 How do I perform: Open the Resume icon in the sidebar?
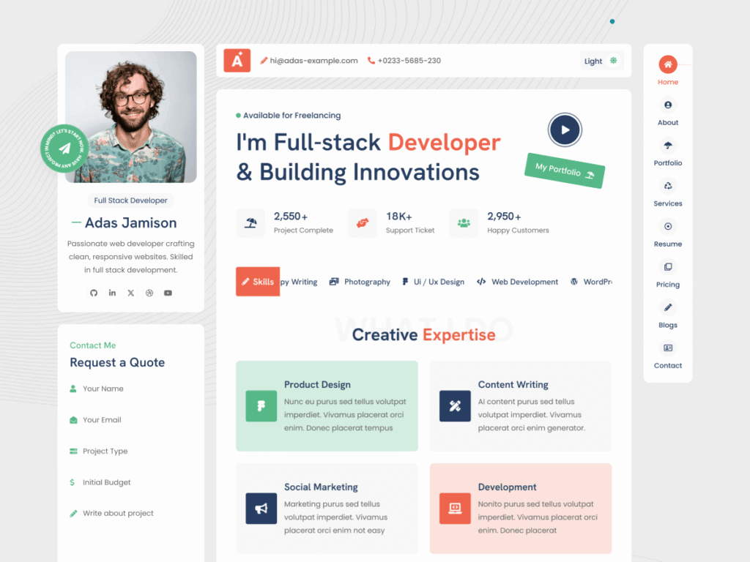coord(667,227)
